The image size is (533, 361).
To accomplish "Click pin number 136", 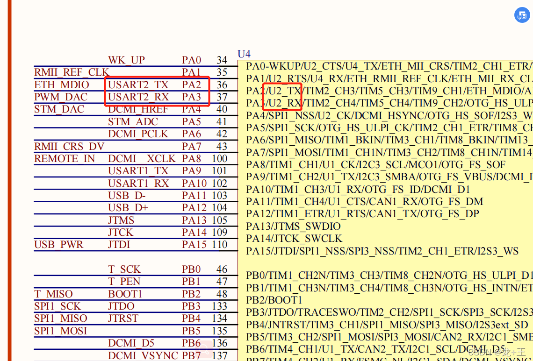I will pos(219,343).
